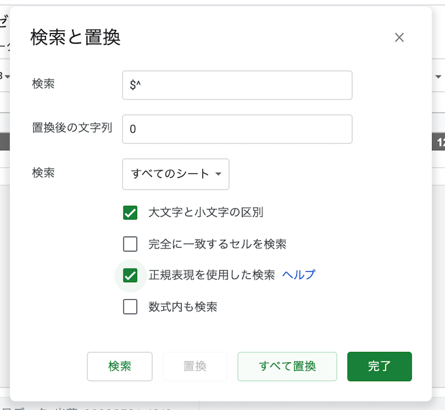Click the greyed-out 置換 button
This screenshot has width=445, height=410.
(x=195, y=367)
